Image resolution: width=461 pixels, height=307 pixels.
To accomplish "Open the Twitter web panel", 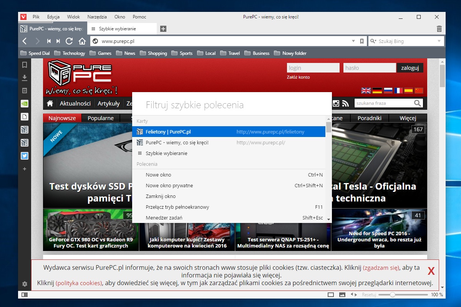I will [x=25, y=156].
